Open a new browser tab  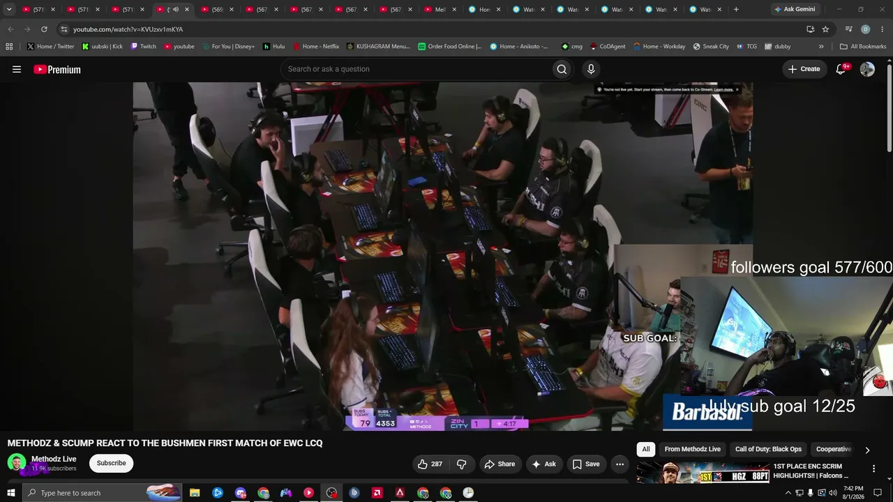click(x=736, y=10)
